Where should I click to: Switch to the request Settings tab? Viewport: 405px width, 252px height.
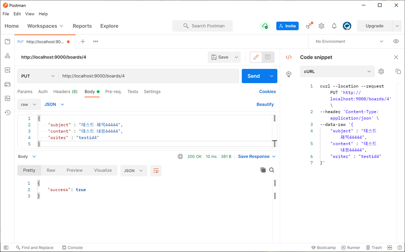pyautogui.click(x=152, y=91)
